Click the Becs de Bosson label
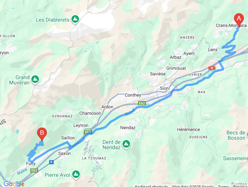The height and width of the screenshot is (187, 248). coord(236,135)
